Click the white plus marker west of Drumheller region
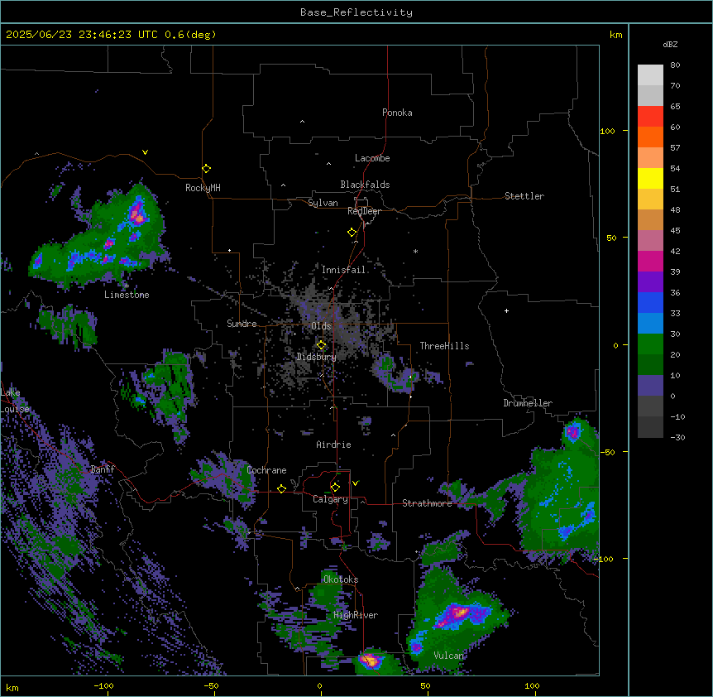Image resolution: width=713 pixels, height=697 pixels. click(506, 310)
